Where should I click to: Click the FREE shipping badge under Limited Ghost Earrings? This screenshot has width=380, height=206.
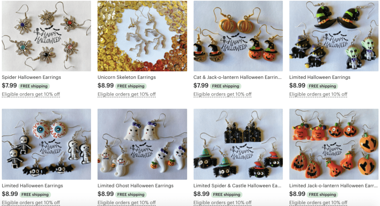[131, 195]
